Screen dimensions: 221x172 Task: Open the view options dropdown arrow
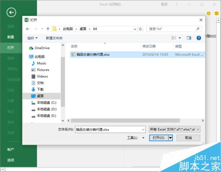pos(180,38)
